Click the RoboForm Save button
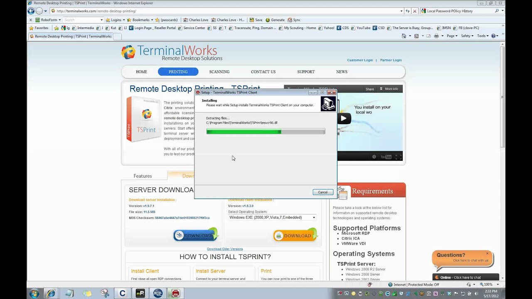 [x=256, y=20]
